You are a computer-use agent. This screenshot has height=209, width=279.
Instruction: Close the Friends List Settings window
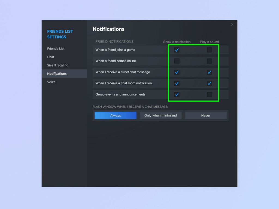[x=232, y=24]
